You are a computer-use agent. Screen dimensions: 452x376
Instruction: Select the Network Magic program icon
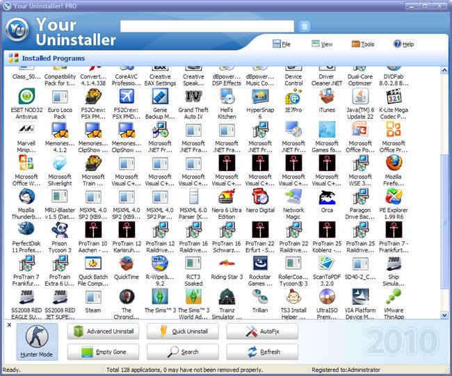293,197
